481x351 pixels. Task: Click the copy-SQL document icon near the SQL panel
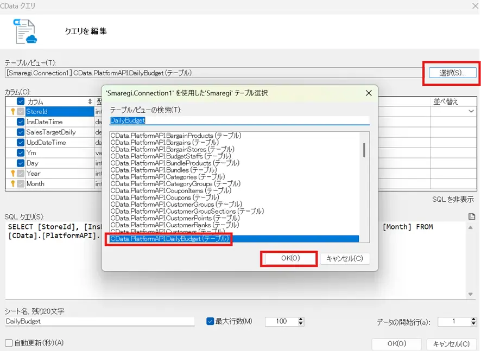(x=471, y=215)
